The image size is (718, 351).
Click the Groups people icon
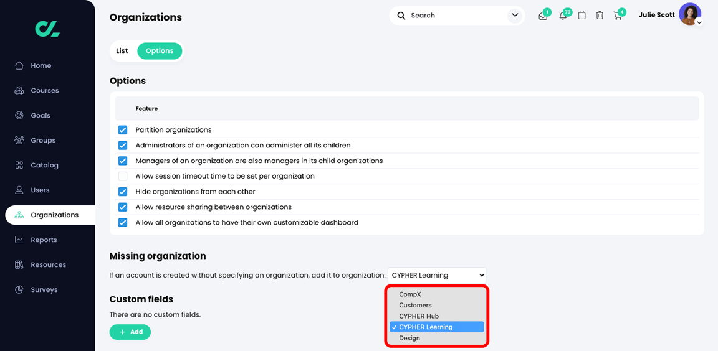click(x=19, y=140)
